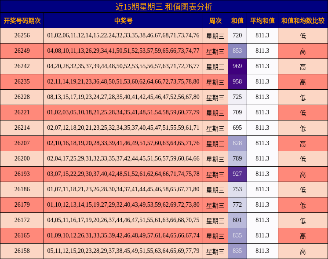The width and height of the screenshot is (328, 259).
Task: Click the title 近15期星期三 和值图表分析
Action: pyautogui.click(x=164, y=7)
